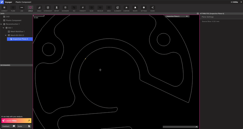Image resolution: width=243 pixels, height=129 pixels.
Task: Click the Plastic Component project title
Action: [23, 2]
